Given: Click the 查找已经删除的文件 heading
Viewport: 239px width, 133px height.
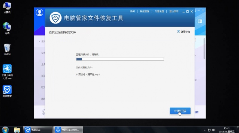Looking at the screenshot, I should [x=62, y=32].
